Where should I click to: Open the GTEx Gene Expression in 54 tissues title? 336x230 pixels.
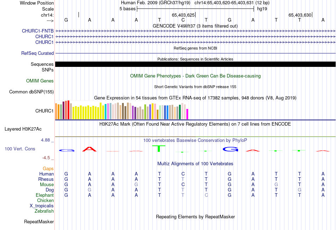pos(195,98)
